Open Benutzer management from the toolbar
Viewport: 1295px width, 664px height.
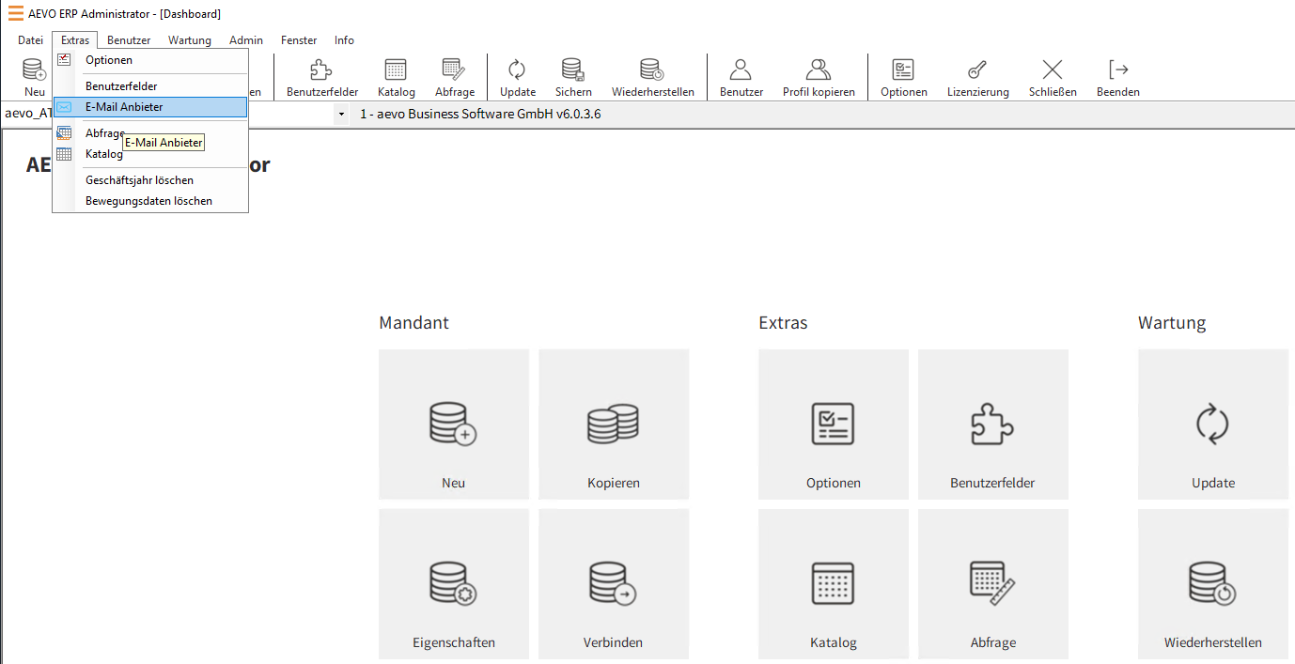pyautogui.click(x=741, y=75)
